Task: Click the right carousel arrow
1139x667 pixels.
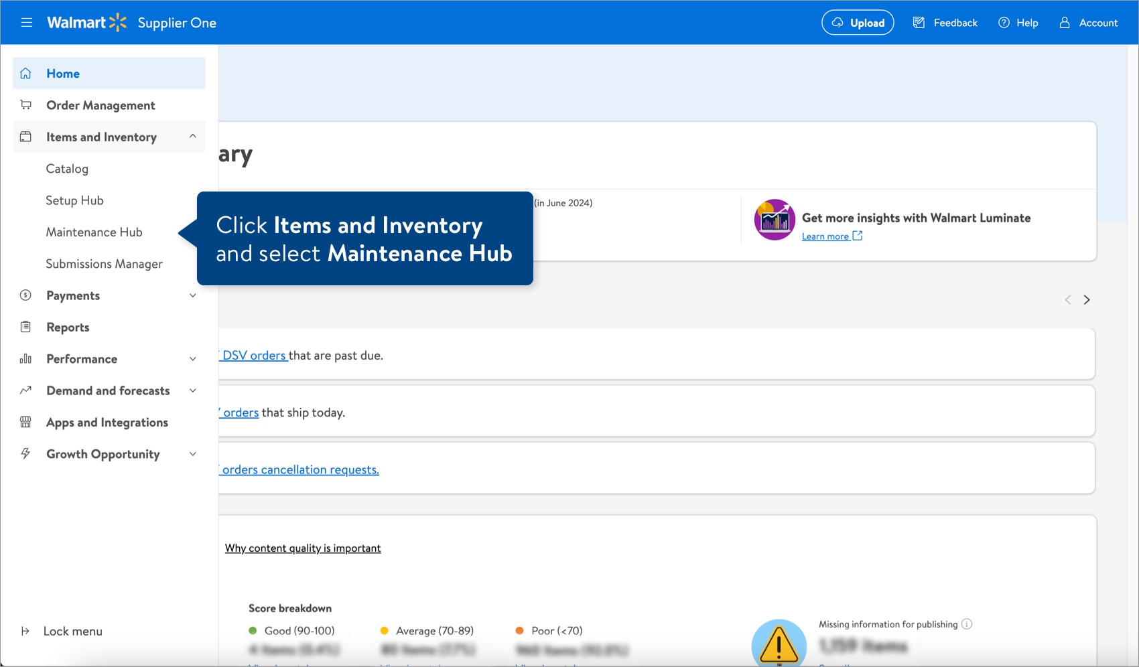Action: point(1087,299)
